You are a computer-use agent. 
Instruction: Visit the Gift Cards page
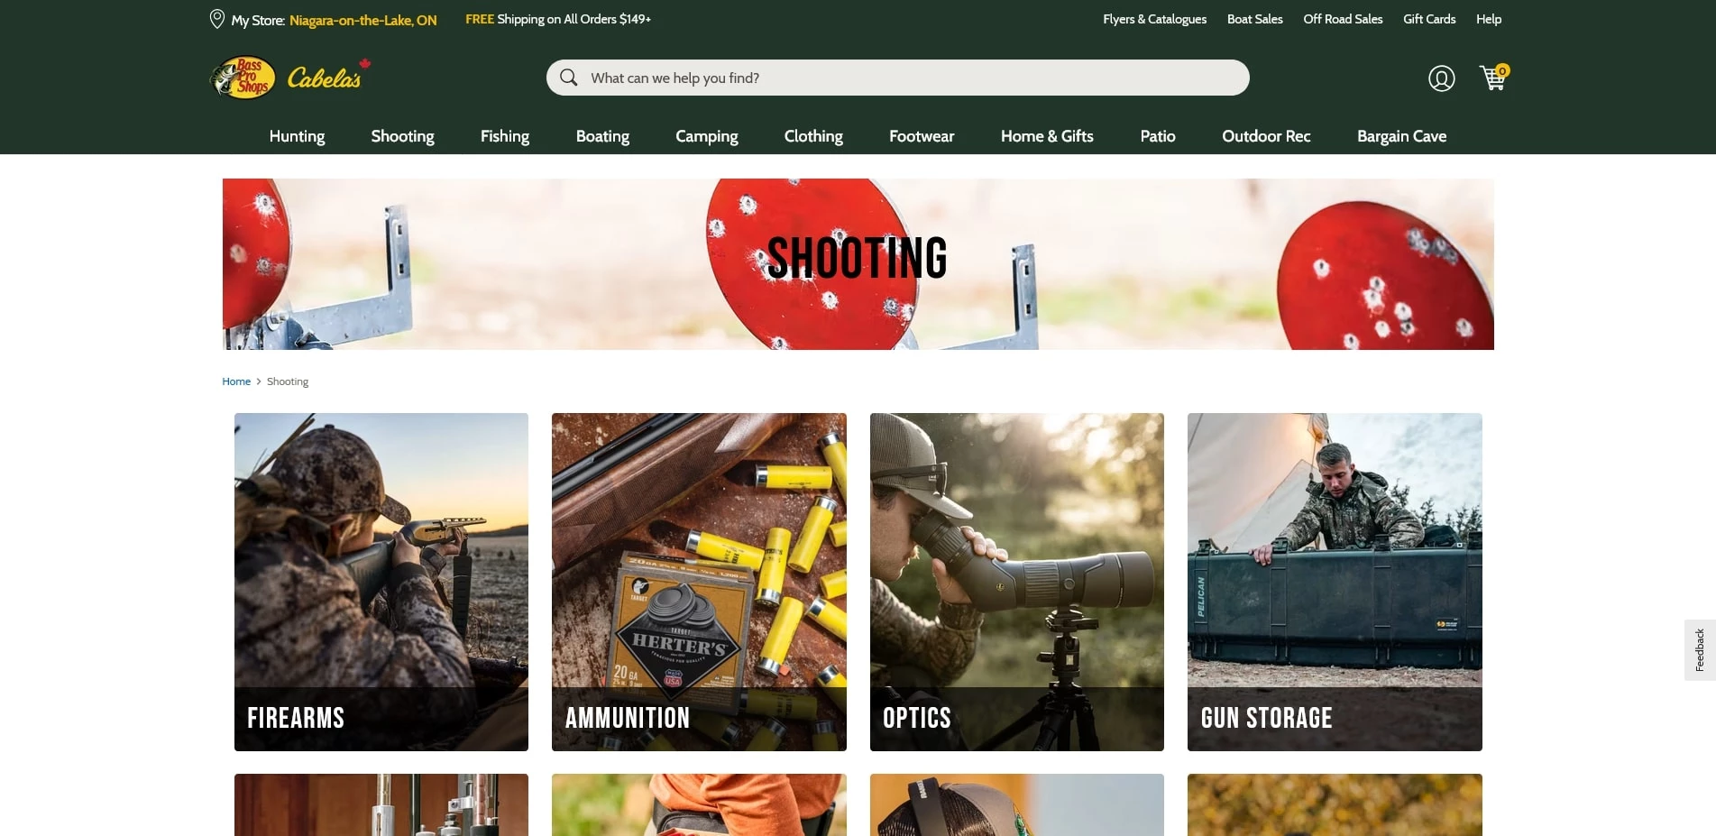coord(1428,19)
